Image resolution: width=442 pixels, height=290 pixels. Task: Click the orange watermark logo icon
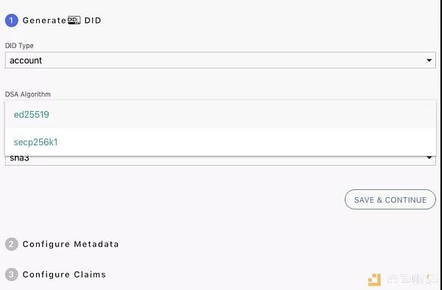point(374,280)
